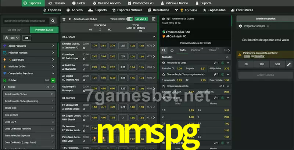
Task: Favorite the Al Ahli Doha vs Al Sharjah match
Action: 84,69
